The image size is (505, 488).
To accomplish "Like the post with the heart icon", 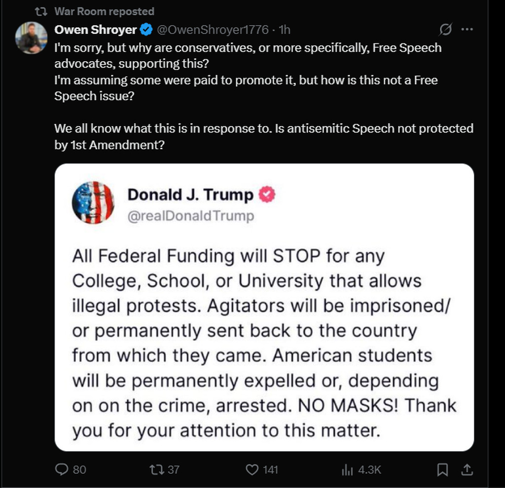I will point(252,470).
